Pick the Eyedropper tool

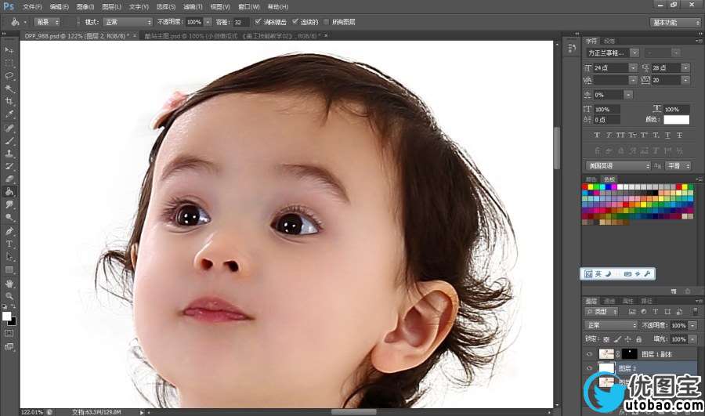click(x=9, y=114)
